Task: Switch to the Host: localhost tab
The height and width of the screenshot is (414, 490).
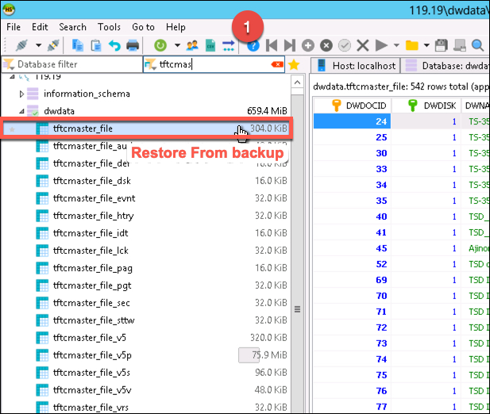Action: 356,65
